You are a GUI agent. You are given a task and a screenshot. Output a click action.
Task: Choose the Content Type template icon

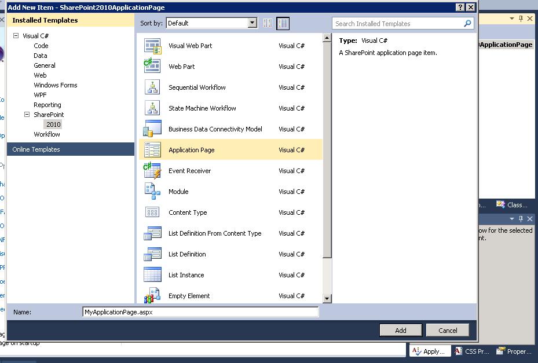click(x=153, y=212)
